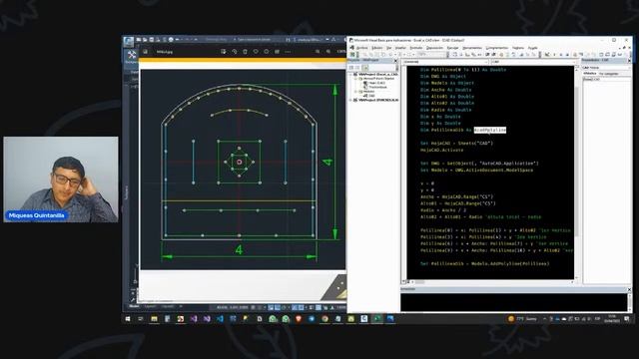Image resolution: width=639 pixels, height=359 pixels.
Task: Click Toggle Folders icon in Project explorer
Action: 364,68
